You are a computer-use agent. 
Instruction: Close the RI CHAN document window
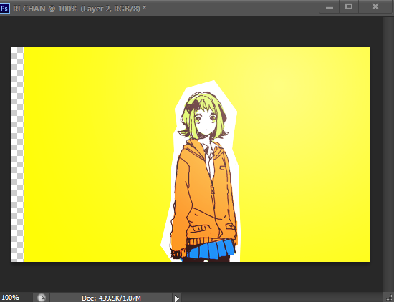[x=375, y=6]
